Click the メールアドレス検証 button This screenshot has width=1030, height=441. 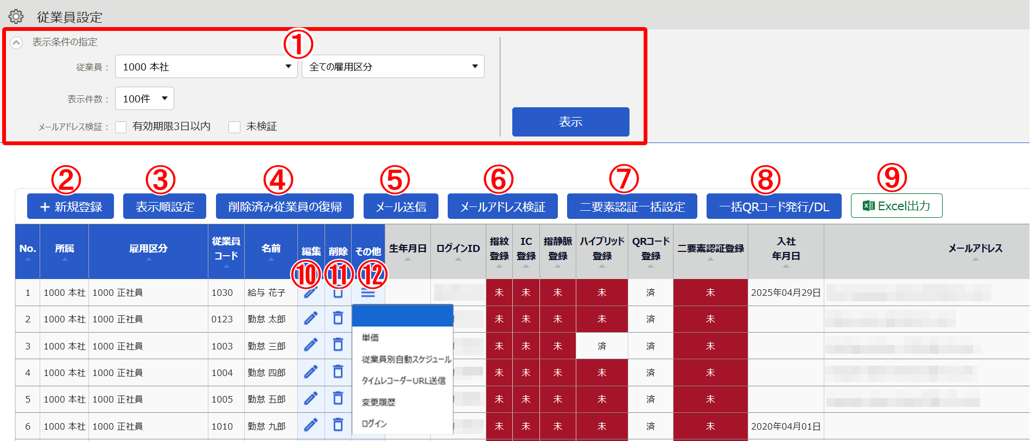503,206
